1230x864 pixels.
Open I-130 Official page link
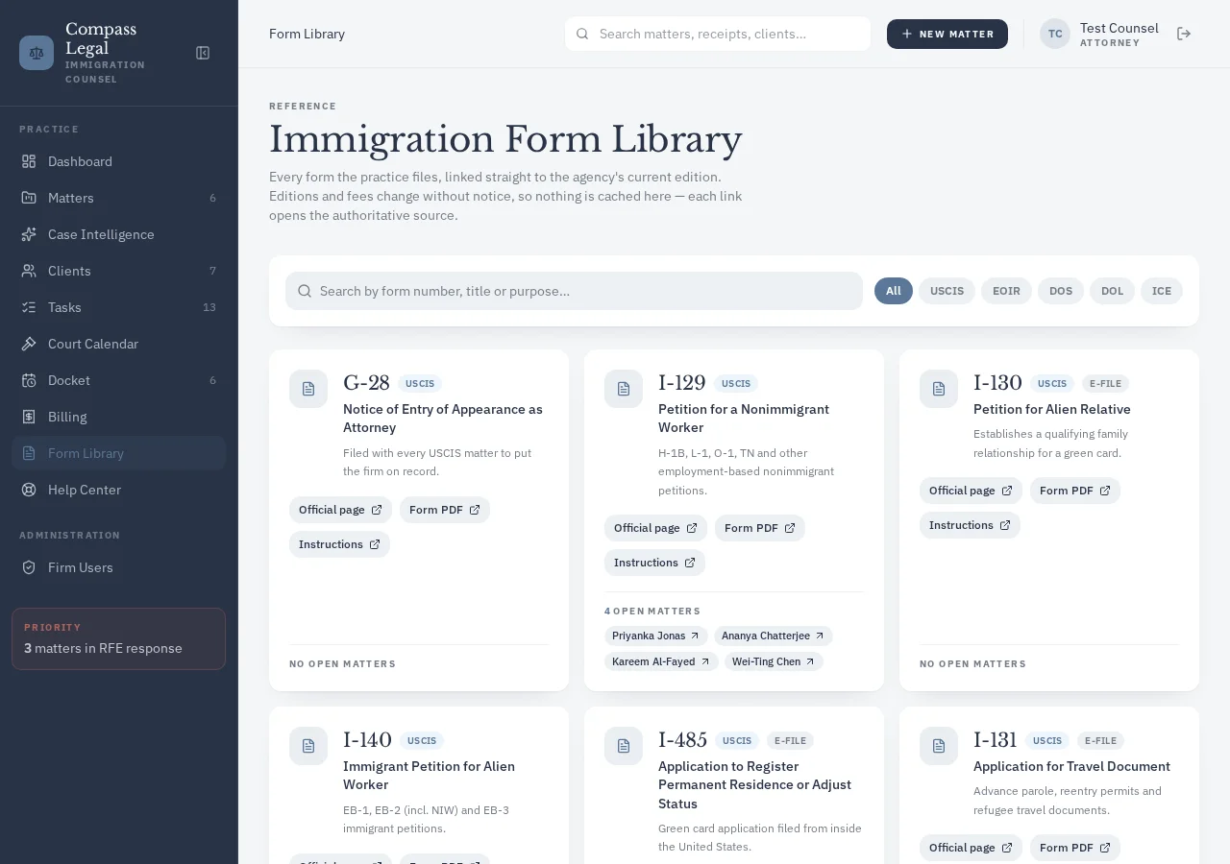971,491
